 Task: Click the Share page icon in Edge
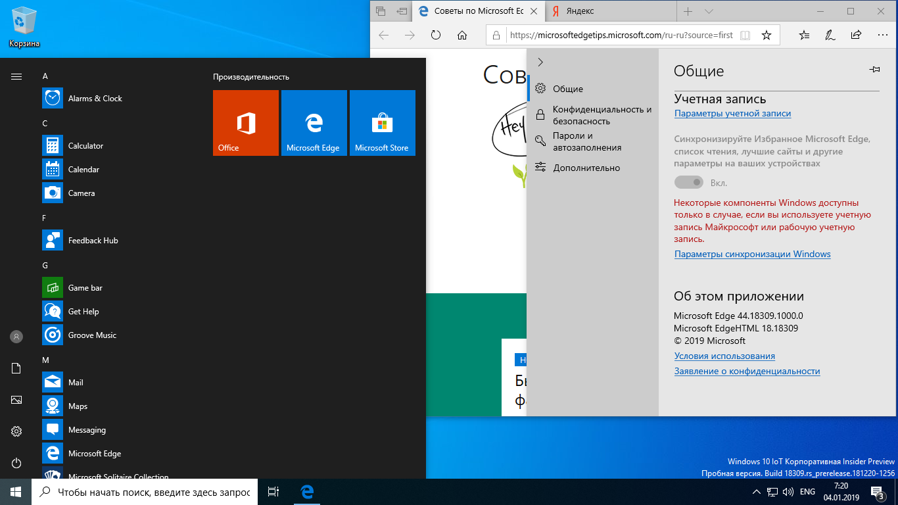pos(856,35)
